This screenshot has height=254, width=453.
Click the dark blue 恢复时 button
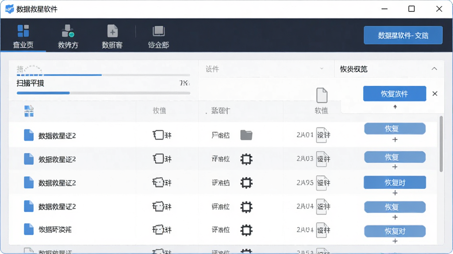(x=395, y=182)
